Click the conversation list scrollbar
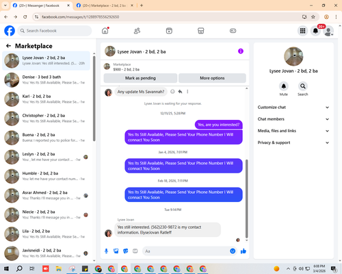The width and height of the screenshot is (342, 274). (x=94, y=99)
